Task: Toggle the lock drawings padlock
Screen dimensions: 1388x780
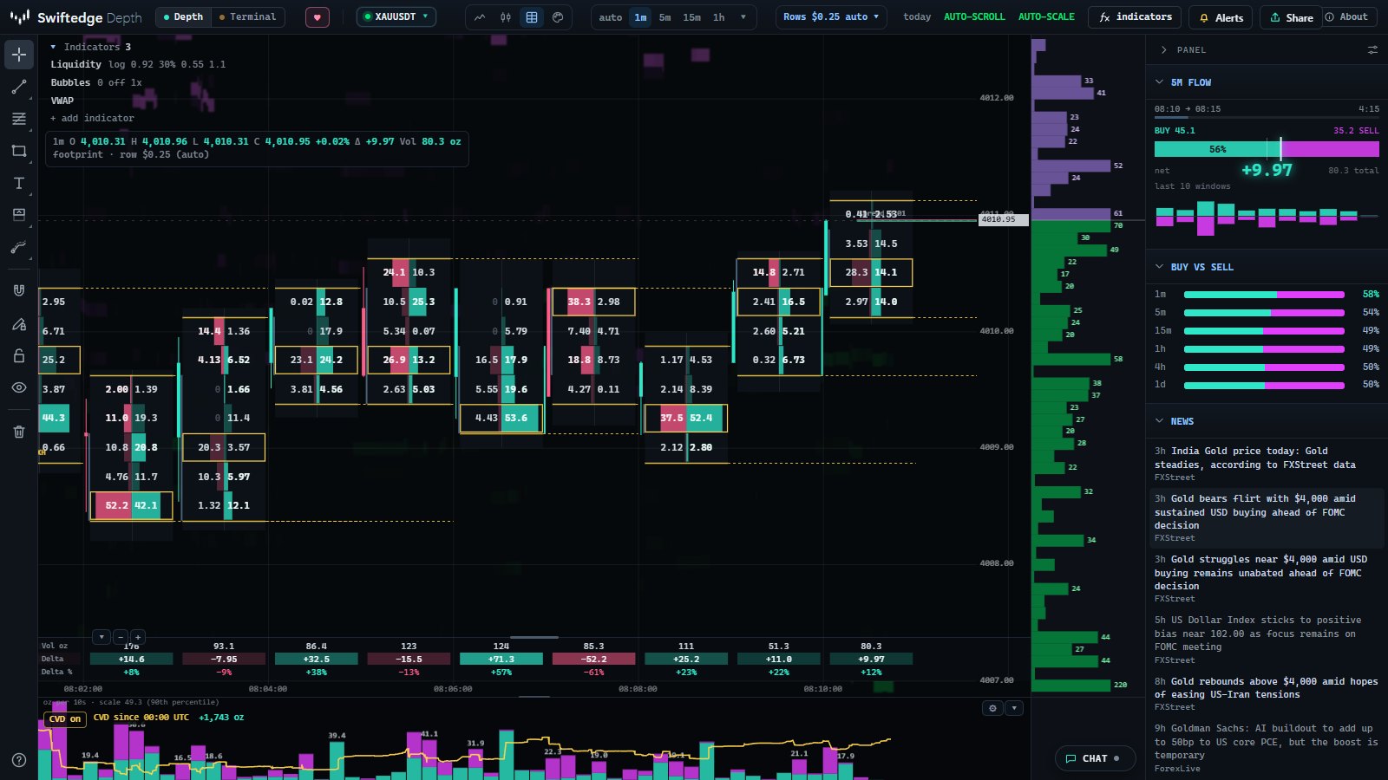Action: point(19,355)
